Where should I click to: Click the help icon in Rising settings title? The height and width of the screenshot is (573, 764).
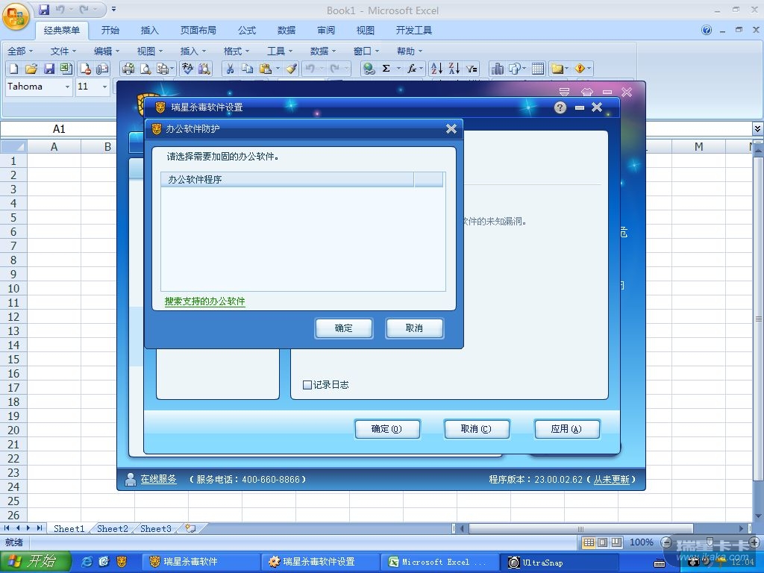[x=560, y=107]
